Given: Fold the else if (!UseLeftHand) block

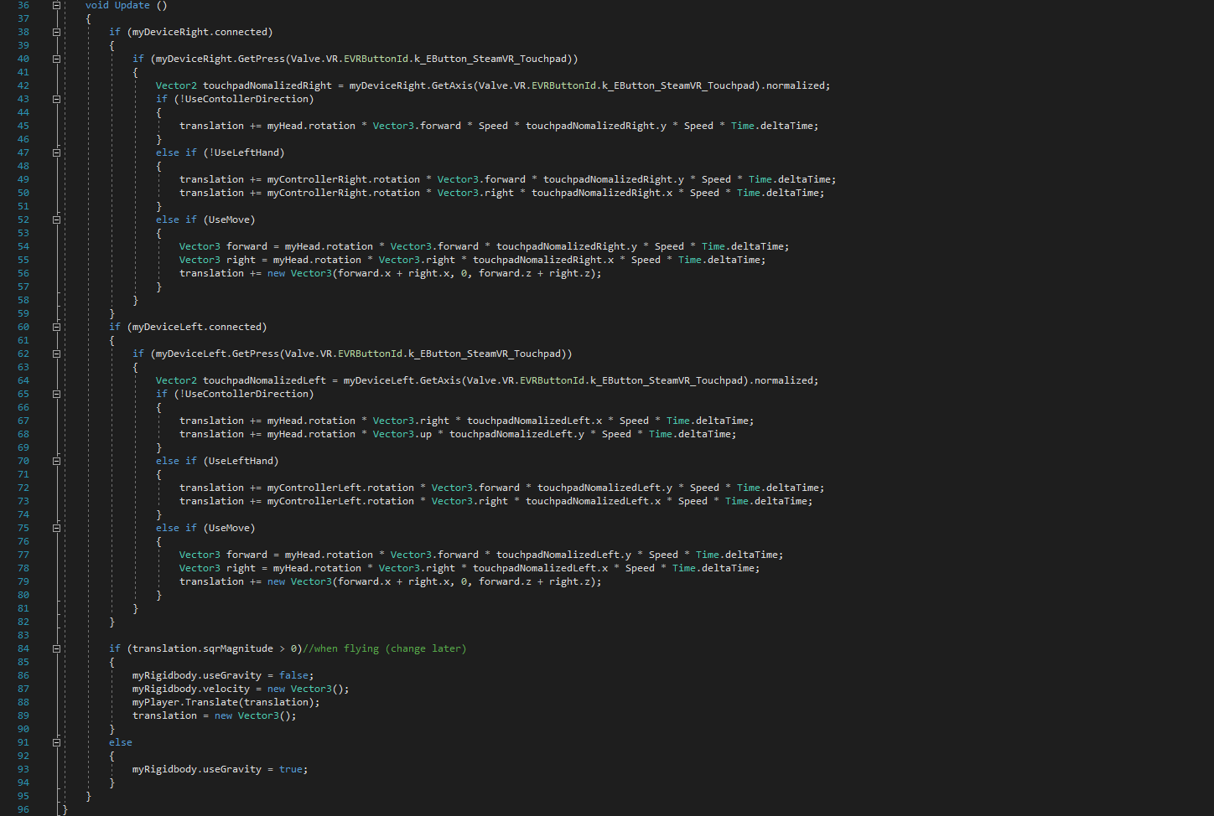Looking at the screenshot, I should click(56, 152).
